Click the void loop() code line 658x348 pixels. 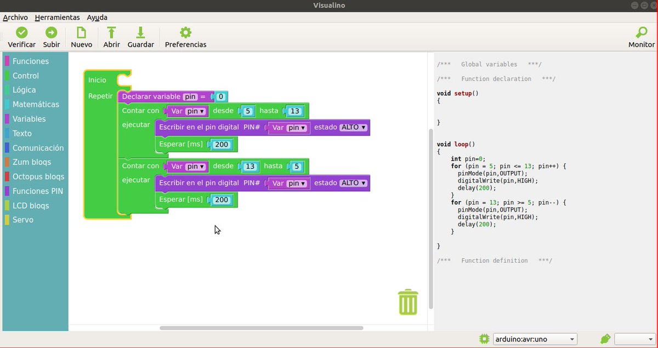tap(456, 144)
